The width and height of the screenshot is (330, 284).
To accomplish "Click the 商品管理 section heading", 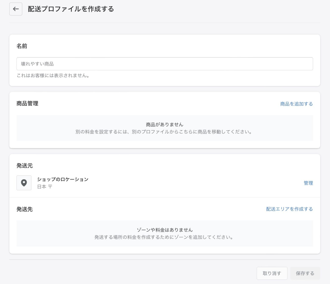I will pos(27,104).
